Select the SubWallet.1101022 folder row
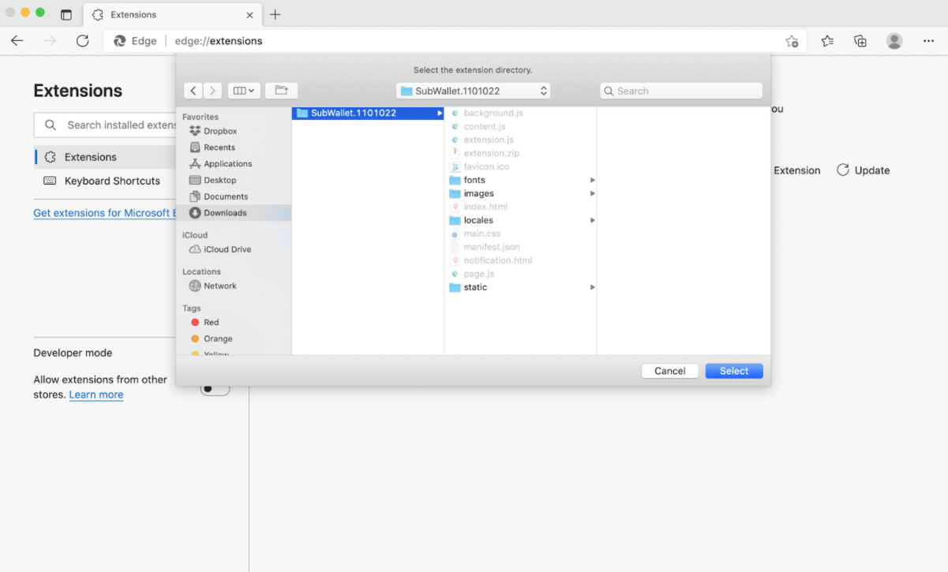Screen dimensions: 948x572 [x=368, y=113]
